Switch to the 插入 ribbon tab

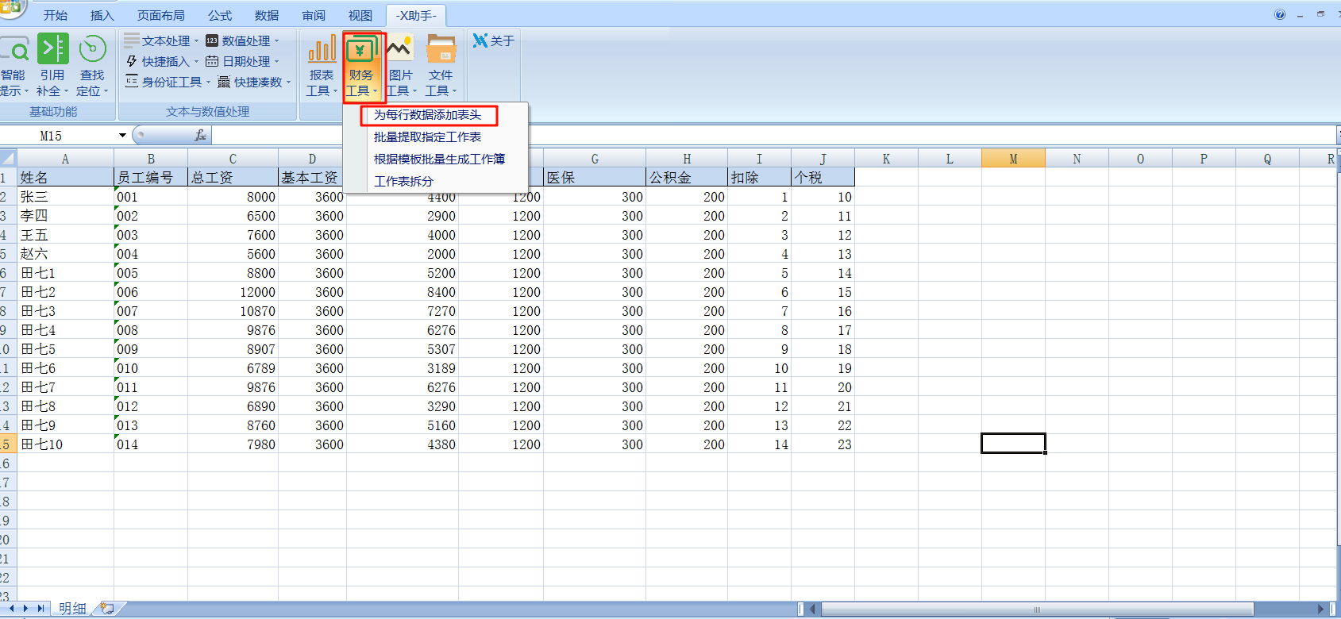(102, 16)
